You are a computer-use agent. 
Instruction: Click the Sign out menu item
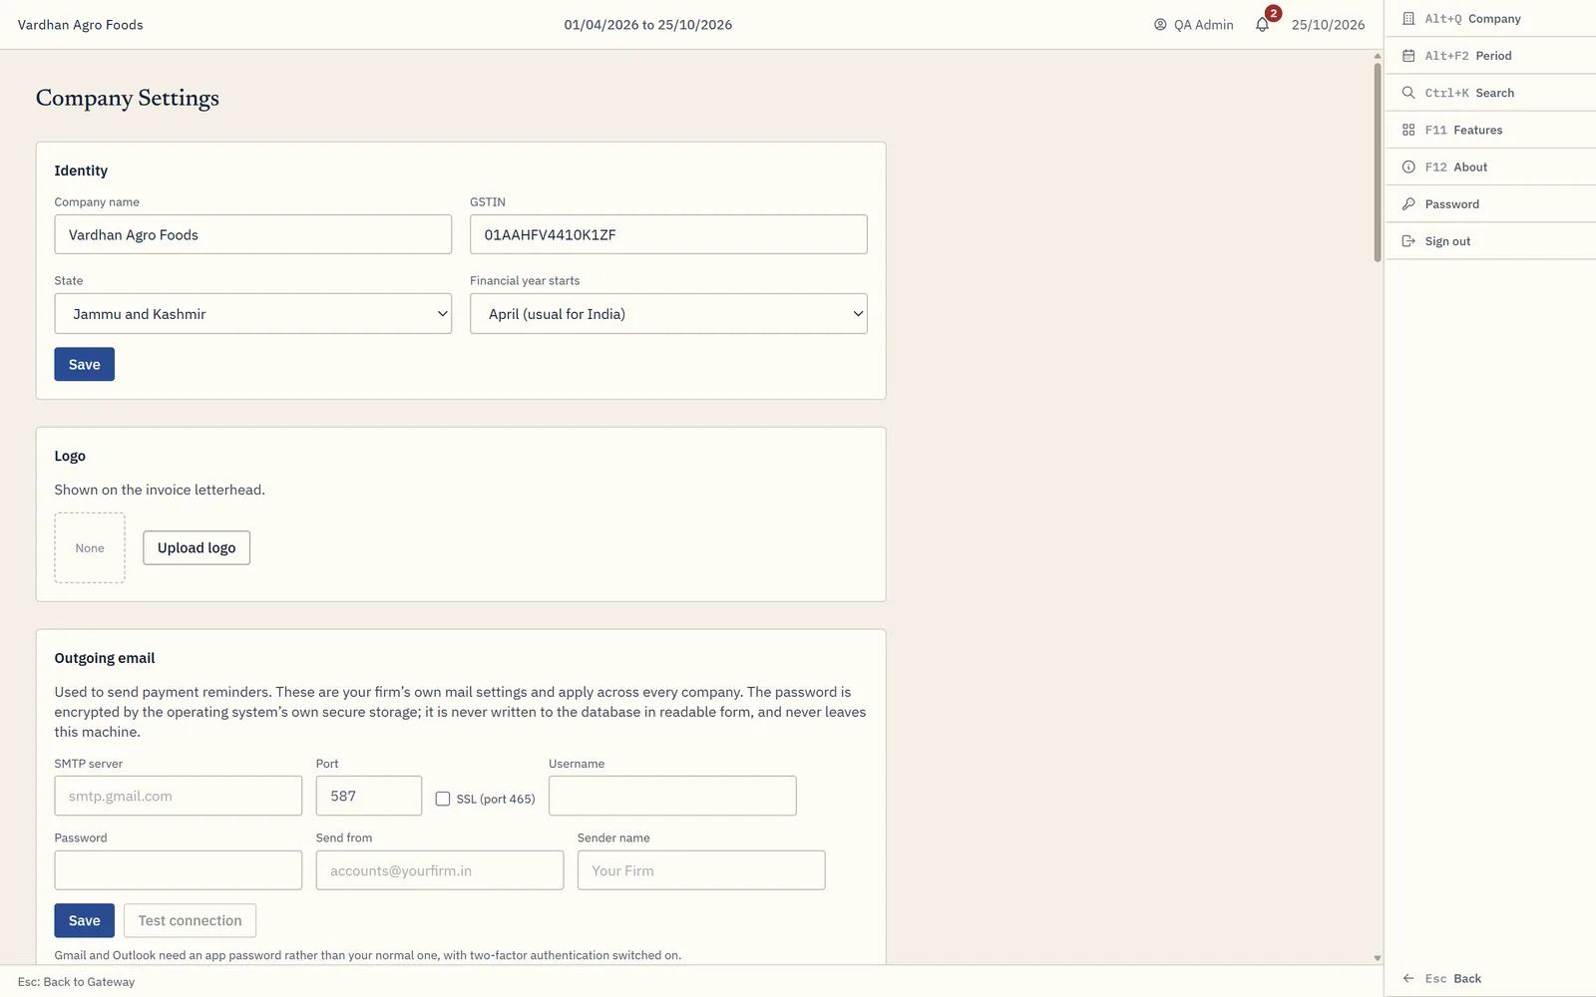(x=1490, y=241)
